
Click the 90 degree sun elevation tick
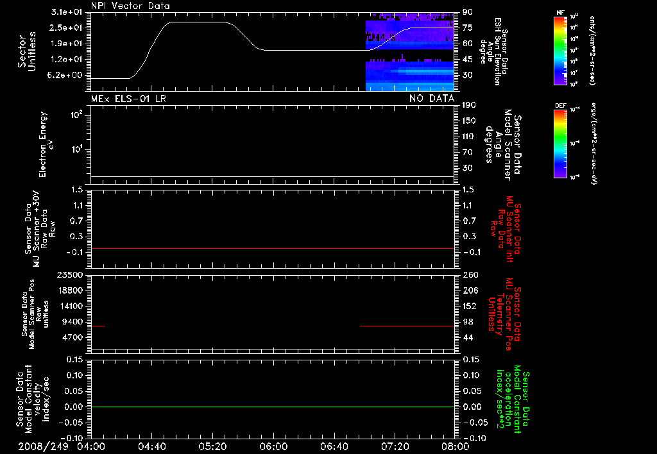[468, 12]
